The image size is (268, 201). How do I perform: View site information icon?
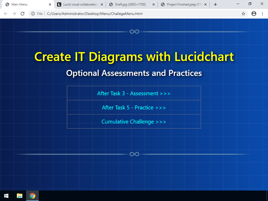(33, 14)
